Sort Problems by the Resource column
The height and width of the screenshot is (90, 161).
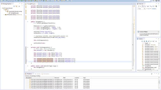(x=58, y=78)
